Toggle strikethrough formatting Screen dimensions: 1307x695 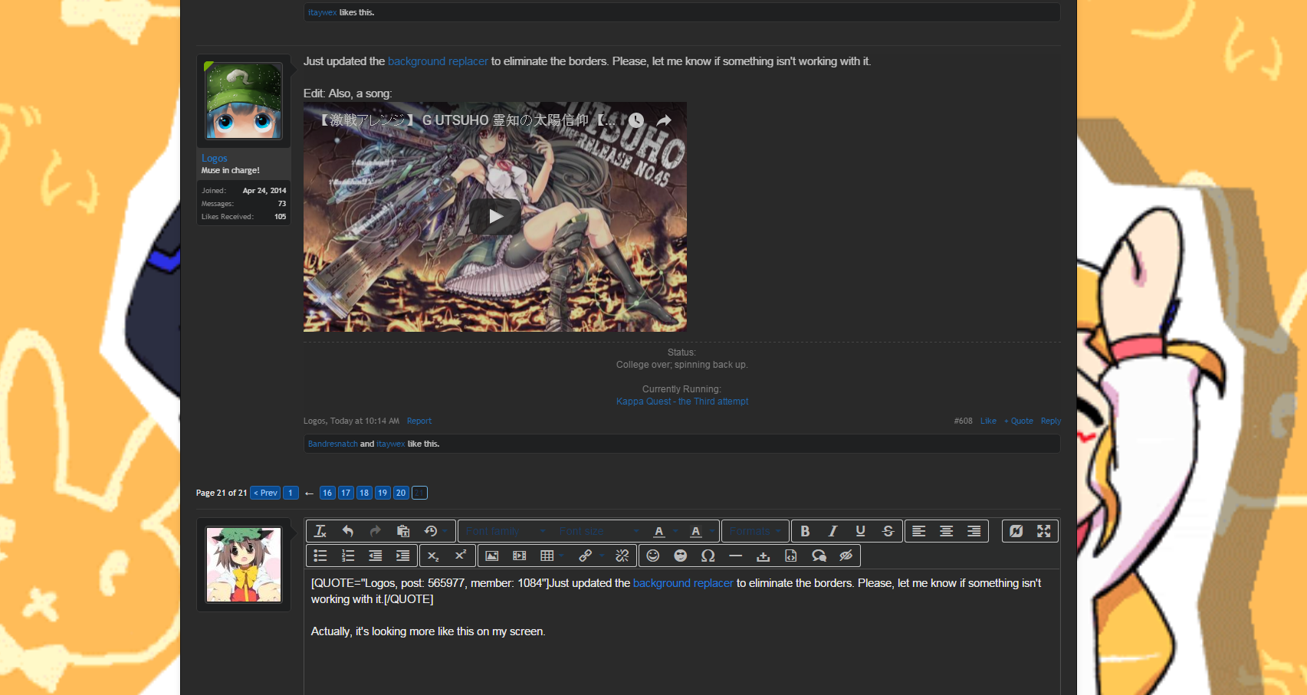(x=888, y=531)
